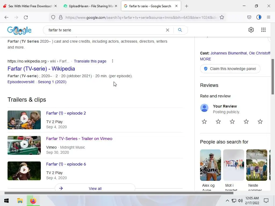
Task: Open the tracking protection shield icon
Action: click(x=53, y=17)
